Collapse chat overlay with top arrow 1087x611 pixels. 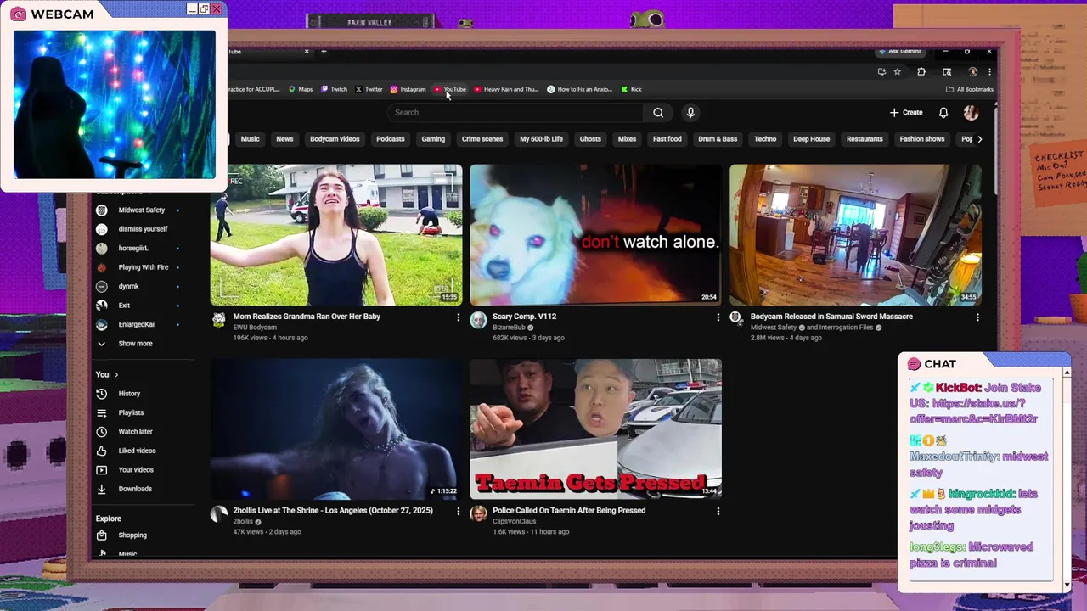1067,373
